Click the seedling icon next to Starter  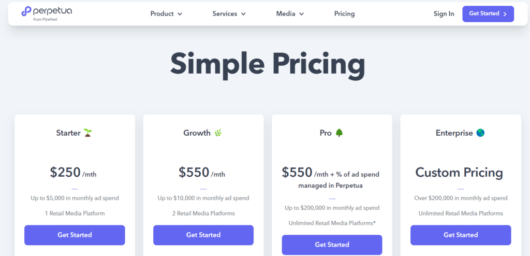point(88,133)
